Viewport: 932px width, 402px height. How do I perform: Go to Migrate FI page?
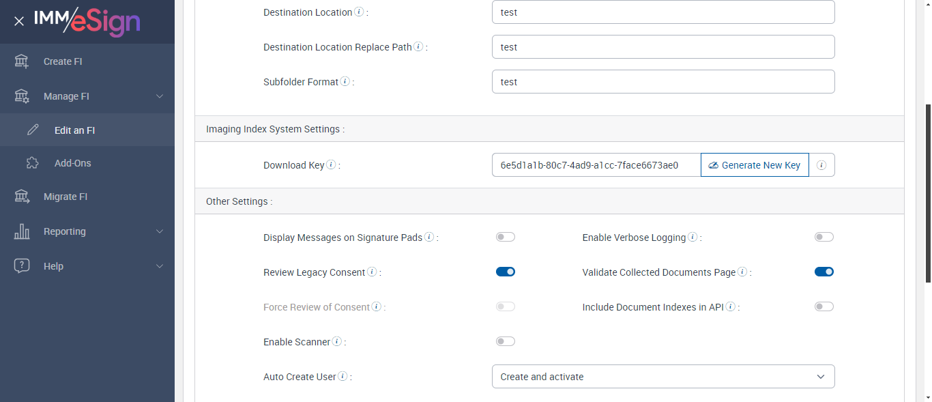65,197
